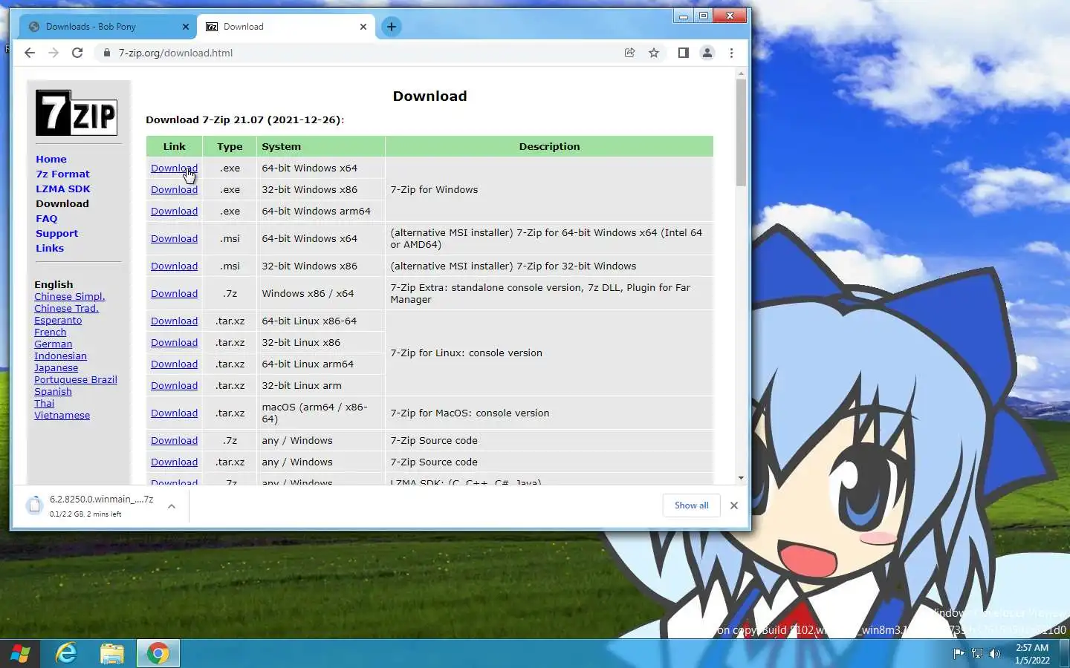The height and width of the screenshot is (668, 1070).
Task: Download tar.xz for 32-bit Linux x86
Action: (174, 342)
